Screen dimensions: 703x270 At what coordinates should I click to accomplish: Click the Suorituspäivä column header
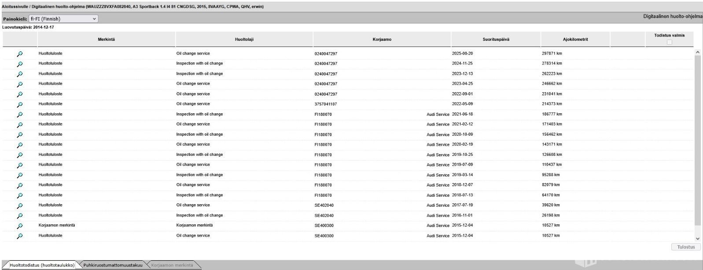point(496,40)
